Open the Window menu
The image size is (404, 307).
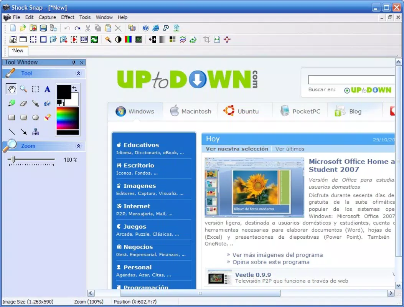[104, 17]
